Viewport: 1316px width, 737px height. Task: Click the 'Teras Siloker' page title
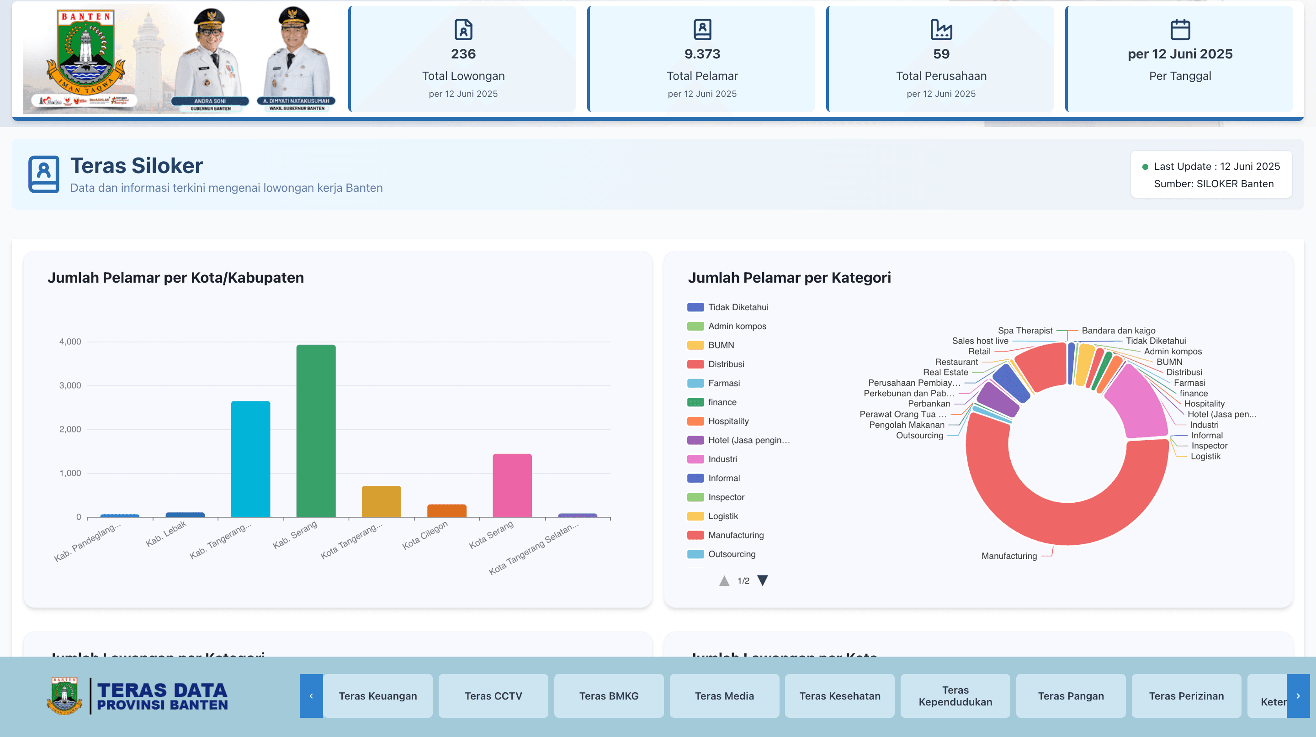point(137,166)
